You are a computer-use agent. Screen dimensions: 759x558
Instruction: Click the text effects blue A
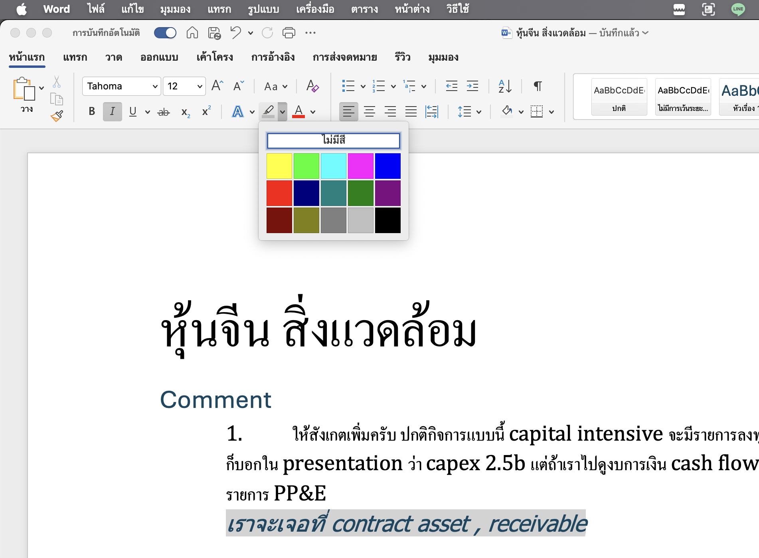[x=238, y=111]
